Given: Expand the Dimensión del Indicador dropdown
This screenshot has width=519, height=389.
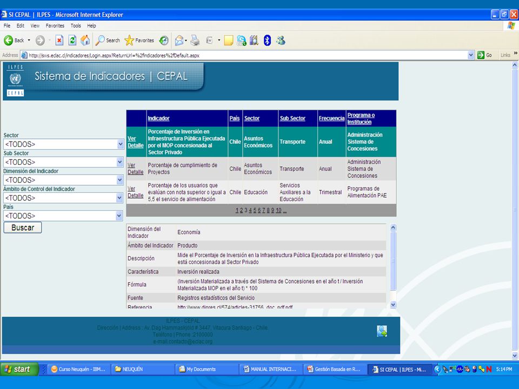Looking at the screenshot, I should (120, 180).
